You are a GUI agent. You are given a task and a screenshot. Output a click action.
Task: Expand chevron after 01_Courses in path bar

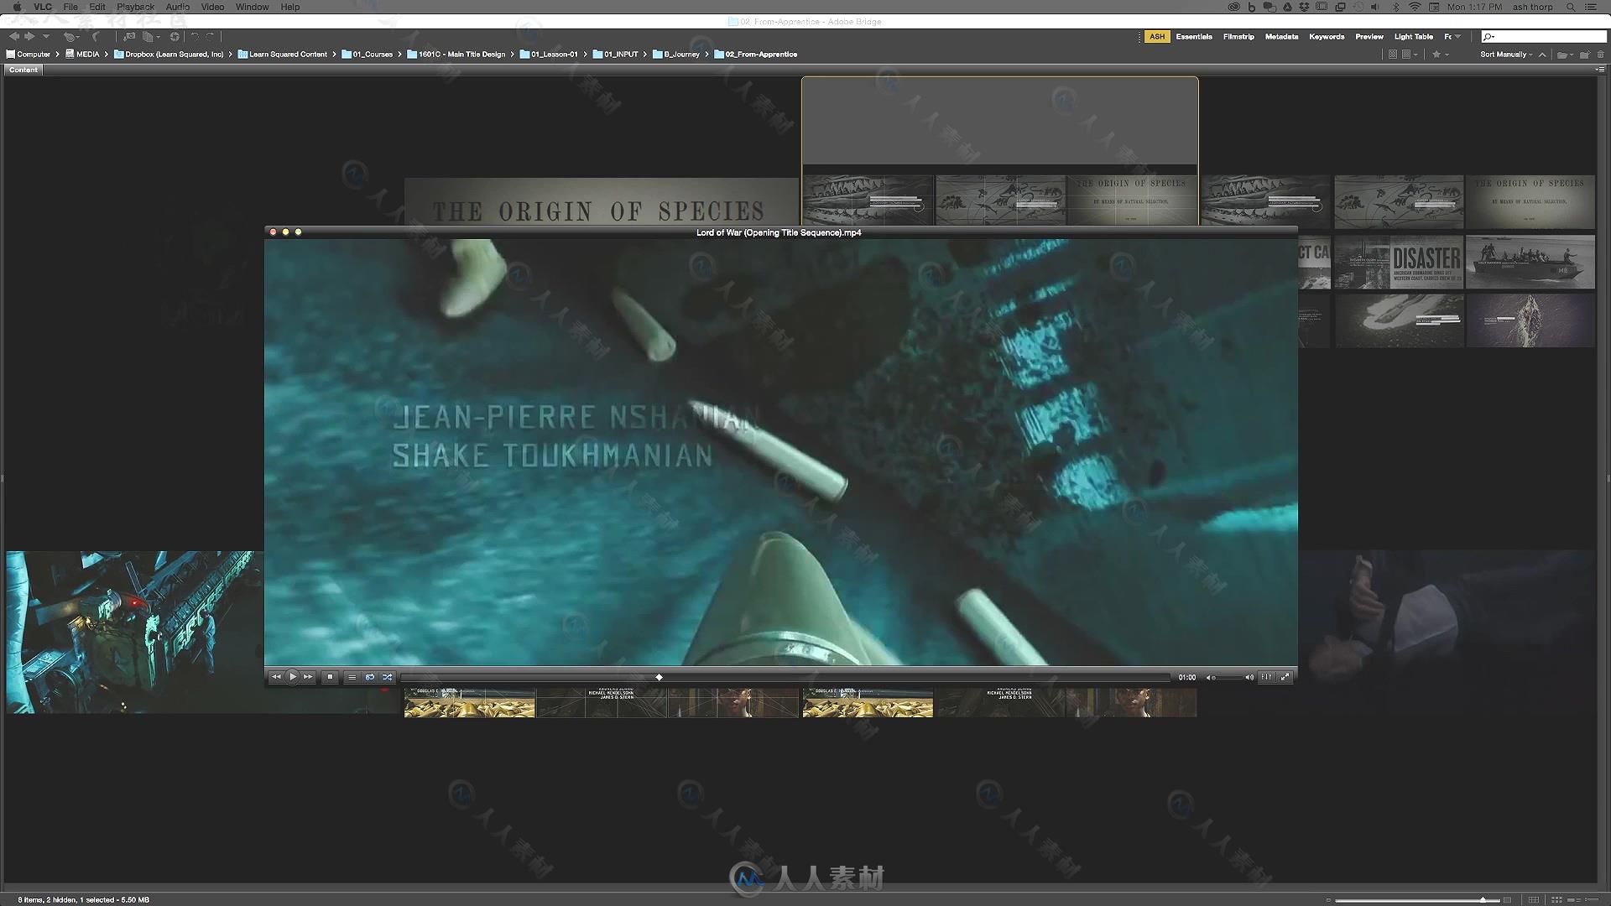click(399, 55)
